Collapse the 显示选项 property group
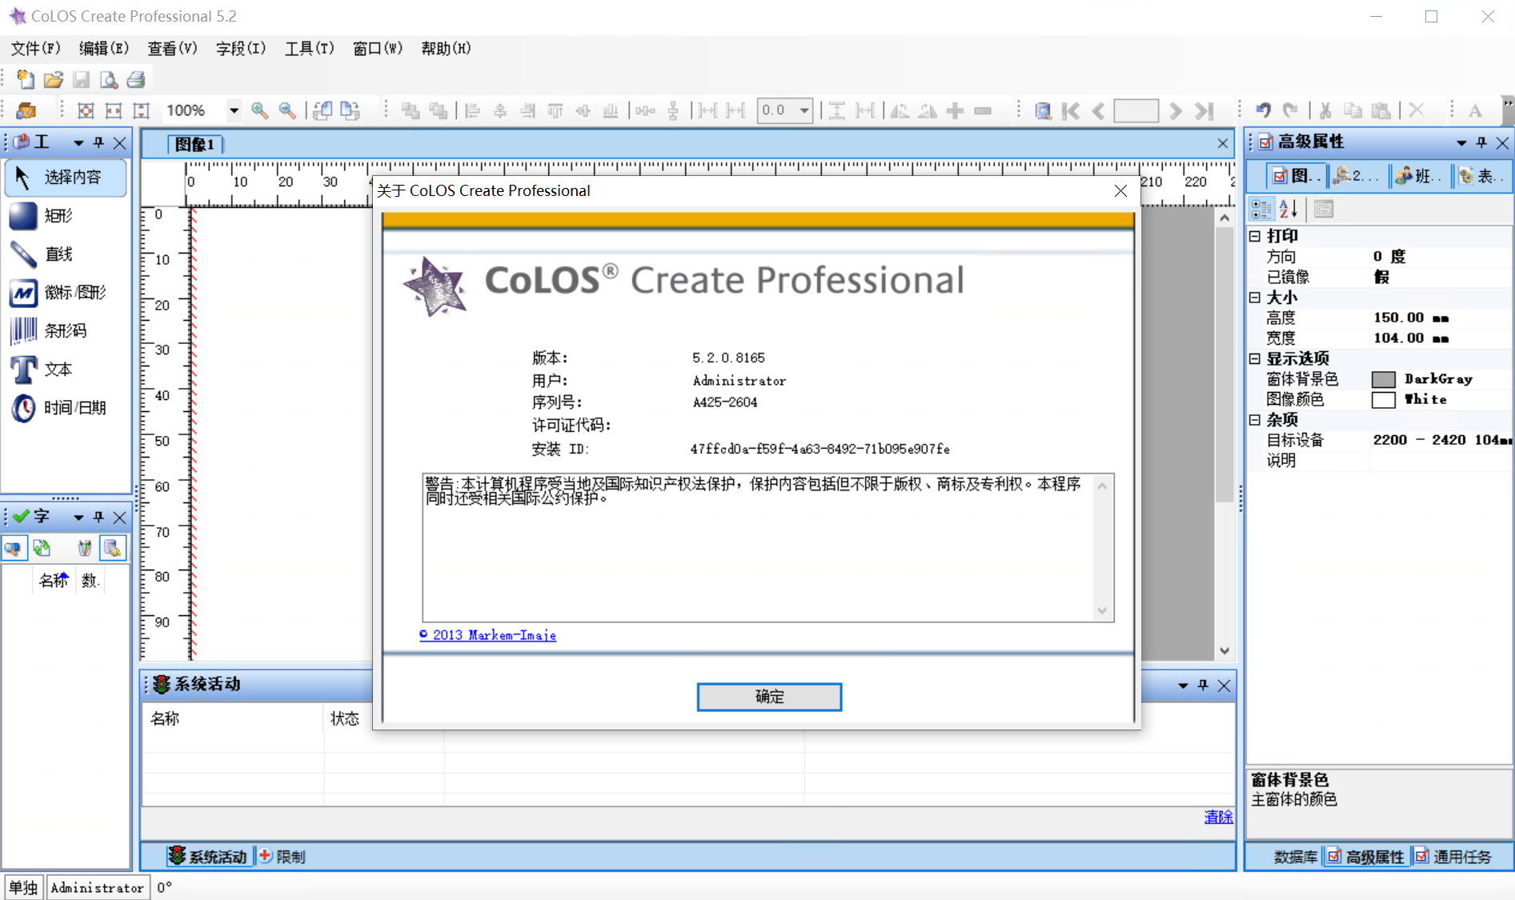1515x900 pixels. pyautogui.click(x=1255, y=358)
